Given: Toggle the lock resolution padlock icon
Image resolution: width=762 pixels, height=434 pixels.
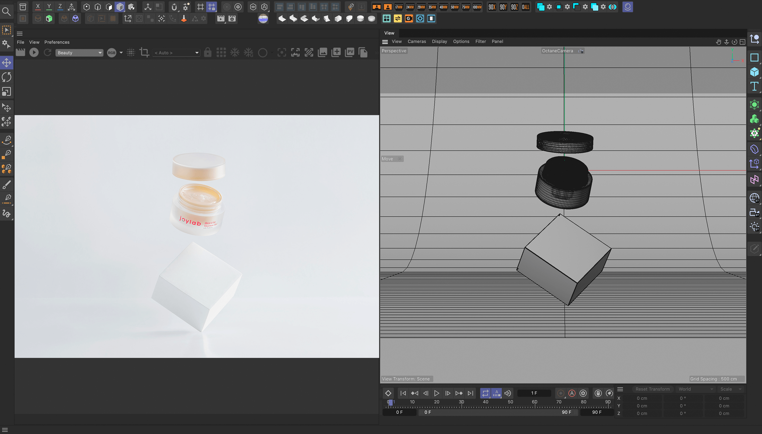Looking at the screenshot, I should (208, 52).
